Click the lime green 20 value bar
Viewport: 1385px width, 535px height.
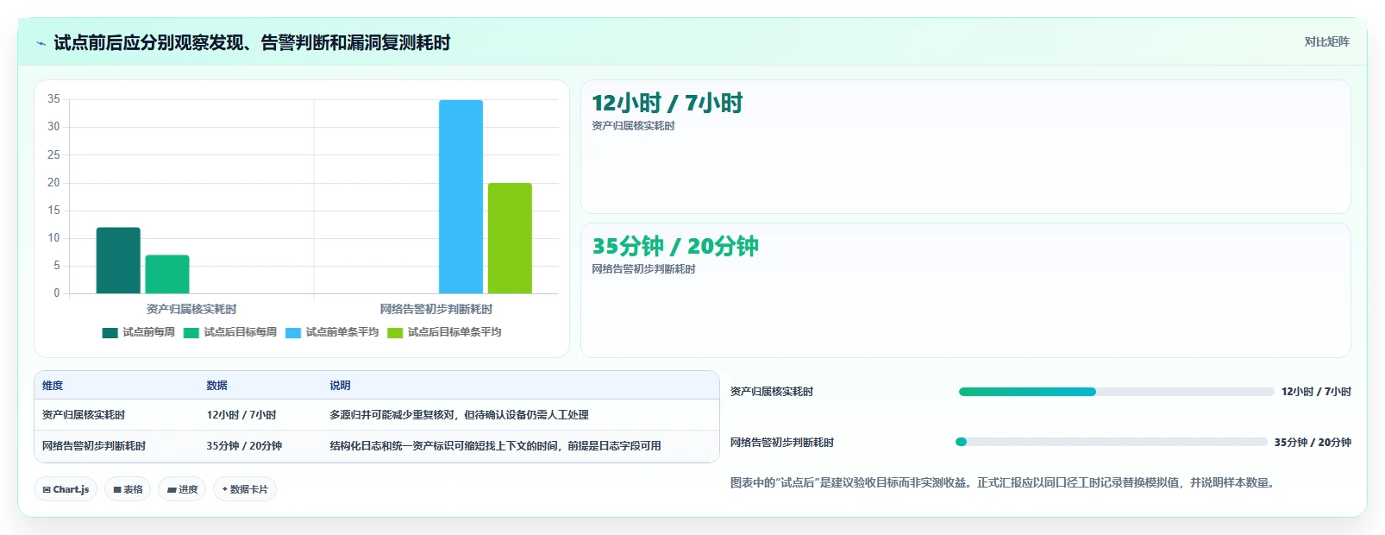510,238
